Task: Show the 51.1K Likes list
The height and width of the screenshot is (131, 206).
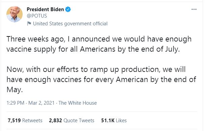Action: (114, 121)
